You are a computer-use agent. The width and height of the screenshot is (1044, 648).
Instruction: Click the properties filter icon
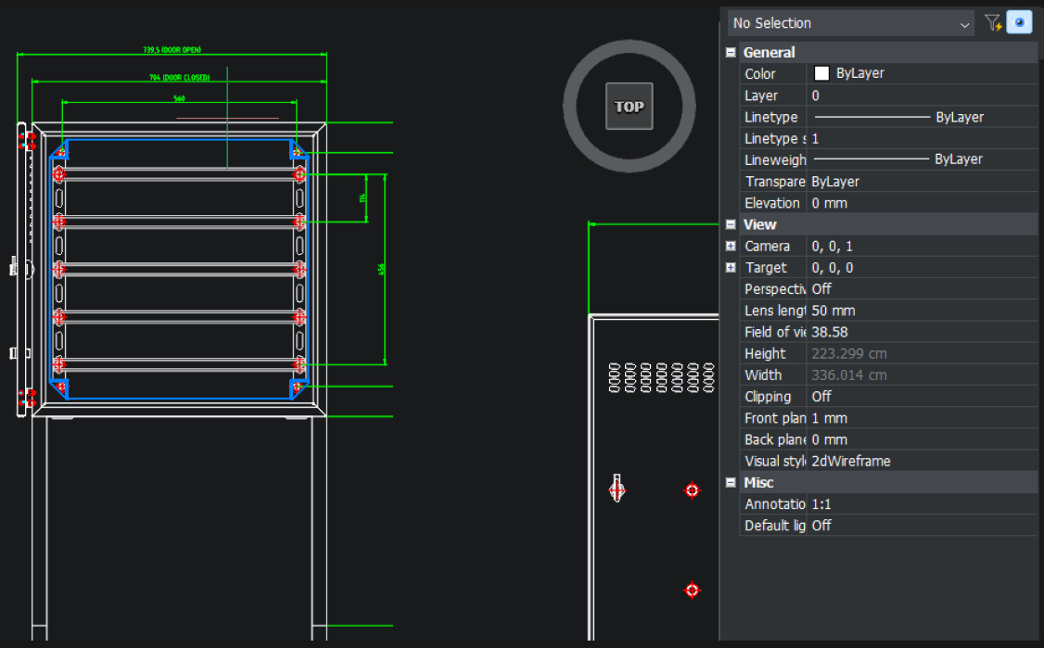(x=993, y=22)
